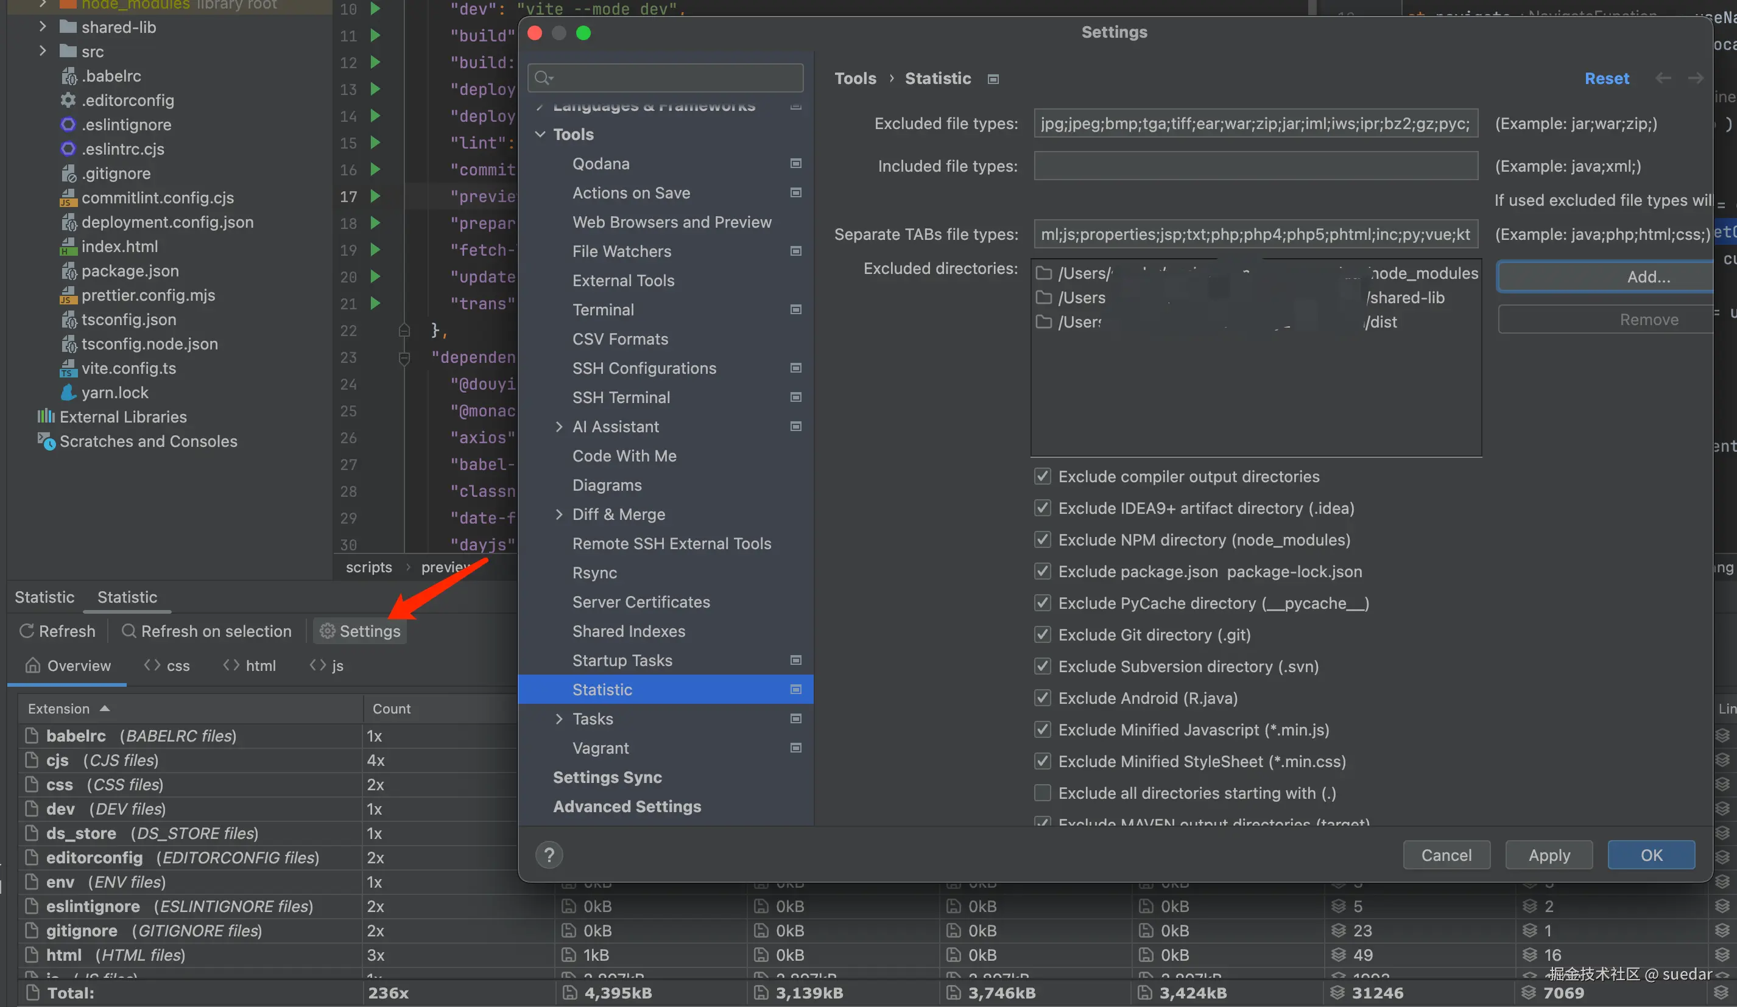Collapse the Tools section in settings tree
The height and width of the screenshot is (1007, 1737).
(540, 135)
